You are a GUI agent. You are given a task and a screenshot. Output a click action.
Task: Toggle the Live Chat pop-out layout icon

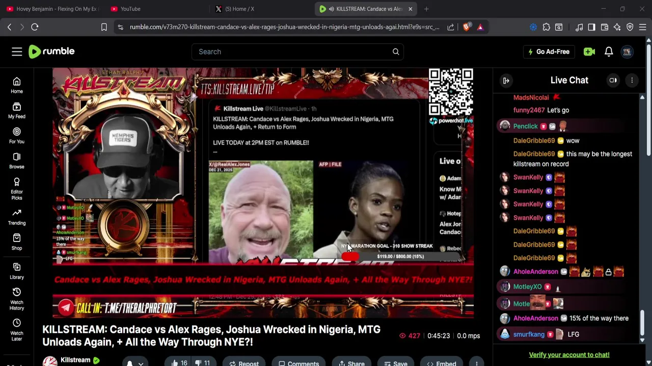613,80
